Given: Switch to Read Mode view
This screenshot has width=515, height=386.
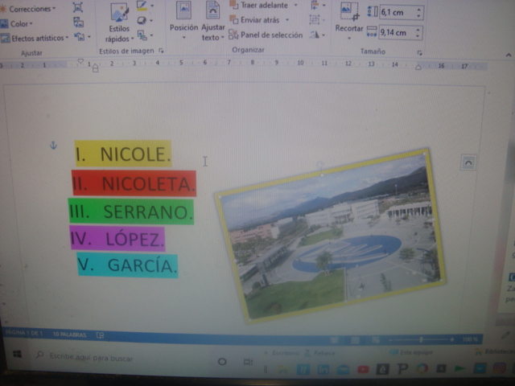Looking at the screenshot, I should click(x=335, y=339).
